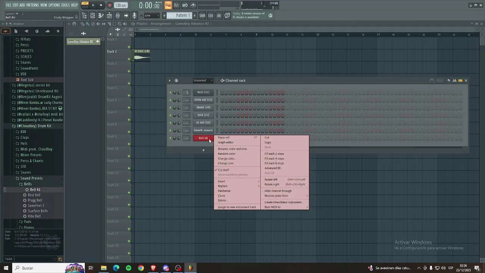Mute the KICK (21) channel LED

click(170, 115)
